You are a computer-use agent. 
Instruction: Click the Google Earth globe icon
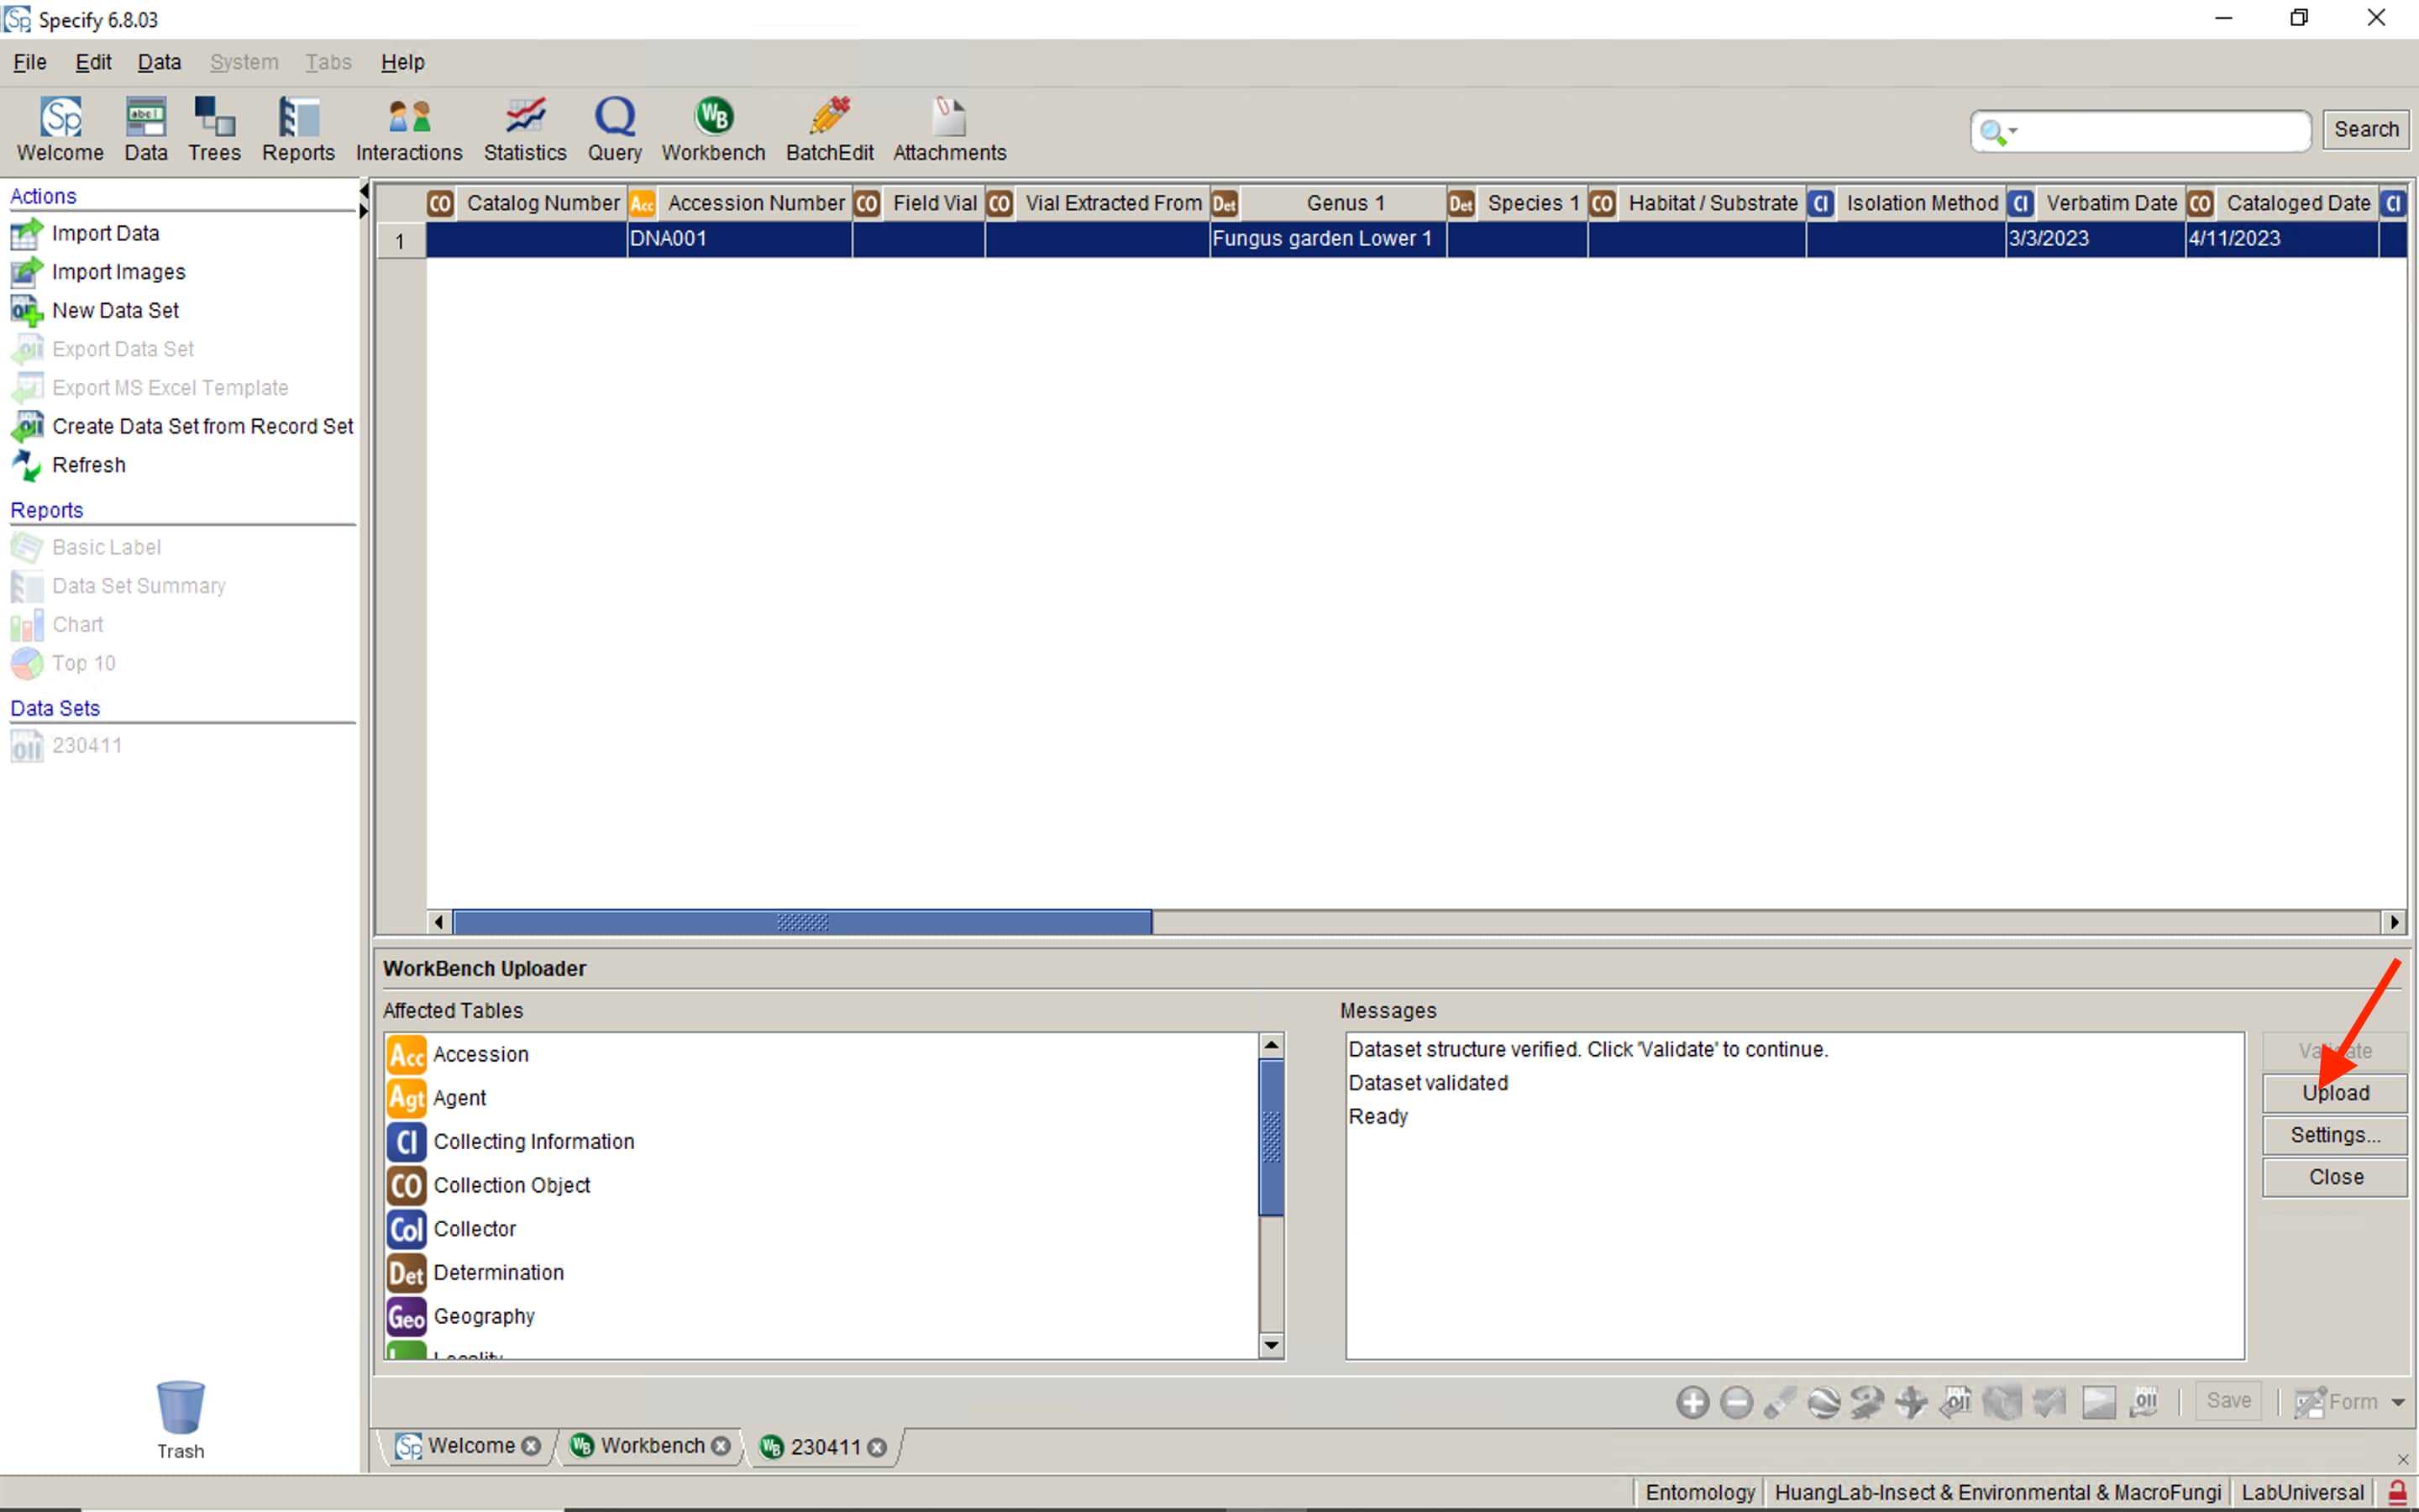(1823, 1402)
